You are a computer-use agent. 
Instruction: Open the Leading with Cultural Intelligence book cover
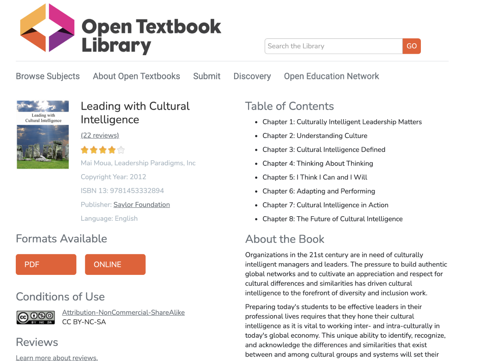(43, 135)
